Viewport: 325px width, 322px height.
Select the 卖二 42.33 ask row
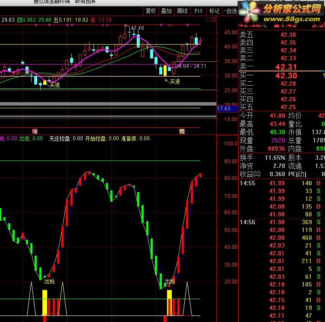click(x=282, y=58)
